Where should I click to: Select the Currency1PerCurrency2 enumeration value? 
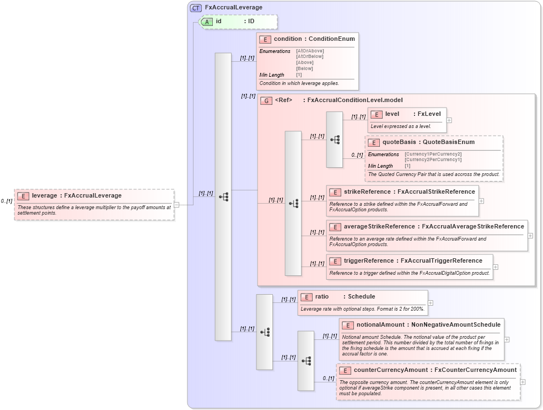pyautogui.click(x=433, y=154)
